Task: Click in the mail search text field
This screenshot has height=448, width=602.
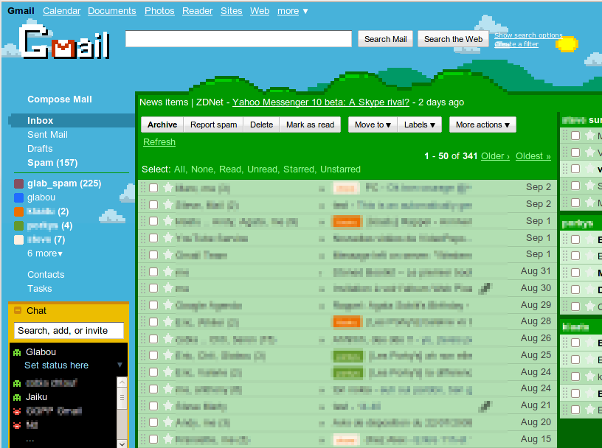Action: 238,39
